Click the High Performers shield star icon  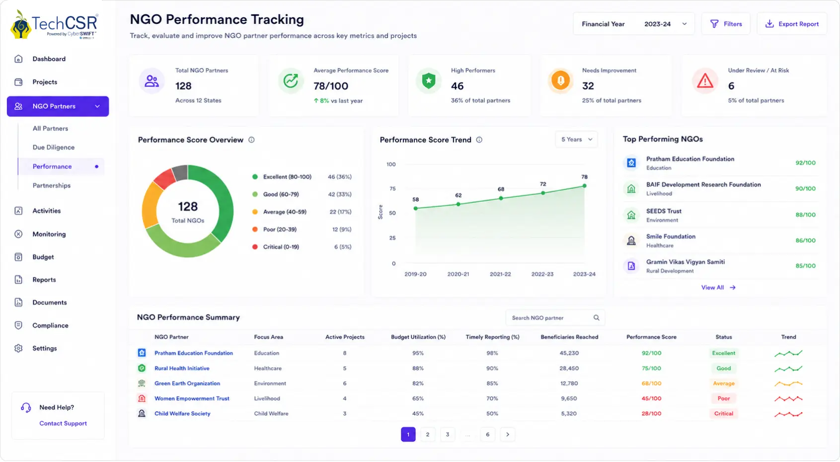pyautogui.click(x=429, y=81)
